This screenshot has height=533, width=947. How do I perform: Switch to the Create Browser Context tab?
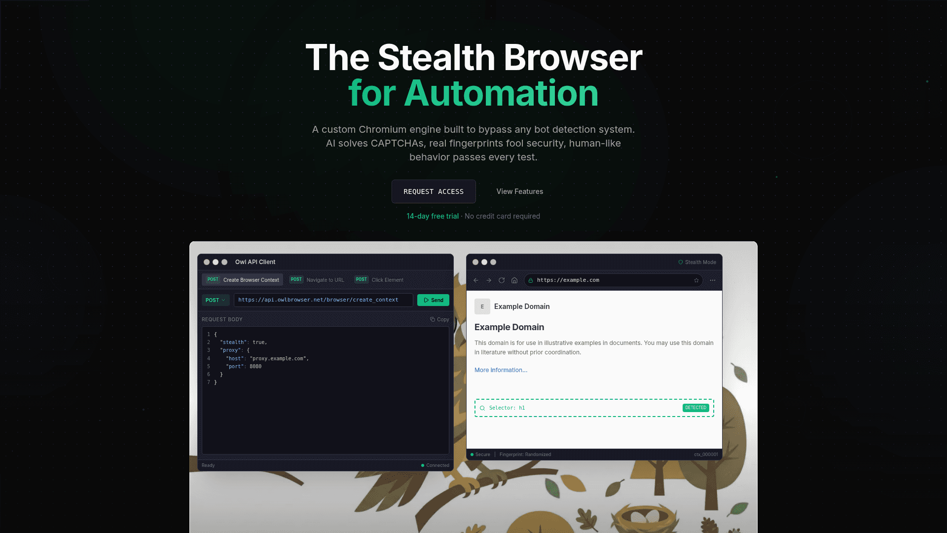(x=242, y=280)
